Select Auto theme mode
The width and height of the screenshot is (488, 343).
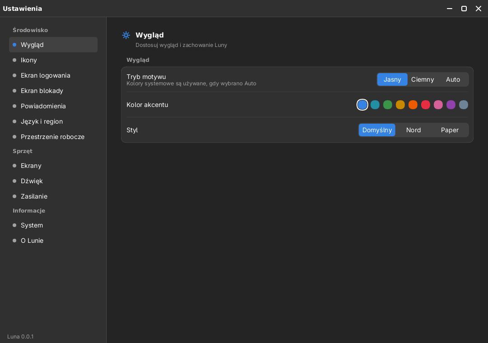tap(453, 79)
